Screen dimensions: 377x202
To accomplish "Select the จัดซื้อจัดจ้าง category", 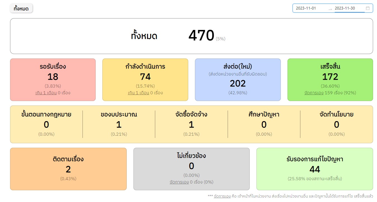I will [191, 124].
